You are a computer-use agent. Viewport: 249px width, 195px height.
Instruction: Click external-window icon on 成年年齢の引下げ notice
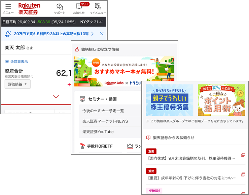click(243, 174)
